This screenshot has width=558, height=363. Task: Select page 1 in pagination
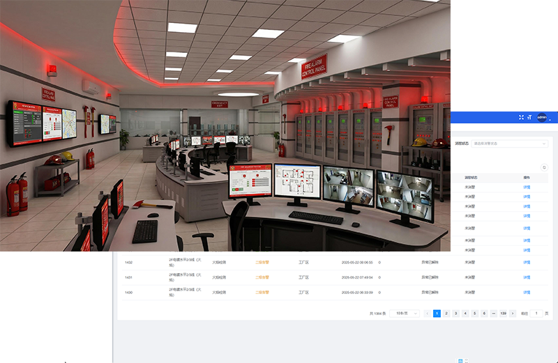437,314
